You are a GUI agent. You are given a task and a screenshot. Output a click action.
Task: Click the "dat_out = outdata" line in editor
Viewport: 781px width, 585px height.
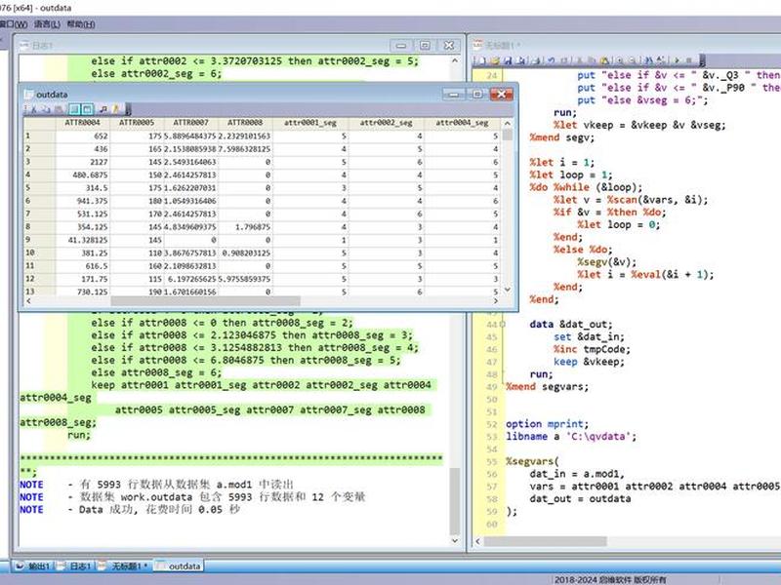580,498
